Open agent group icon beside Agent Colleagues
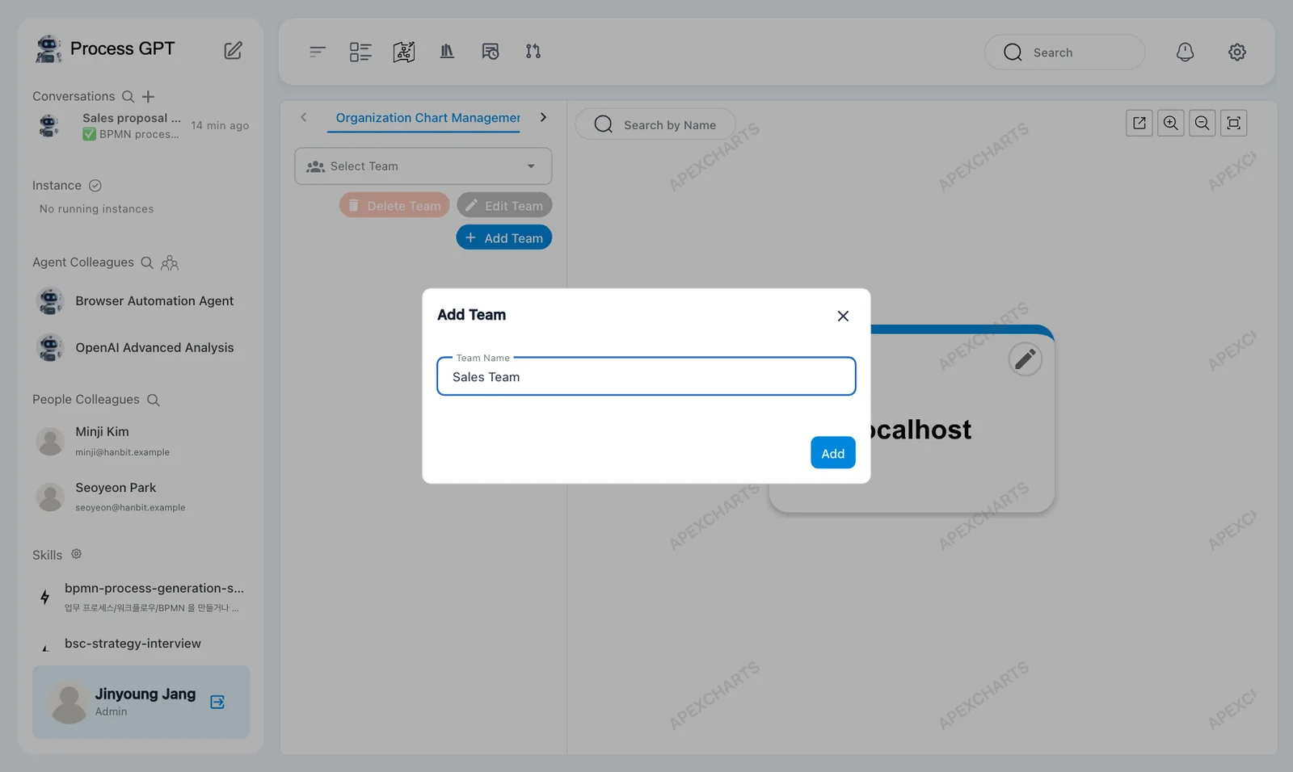This screenshot has width=1293, height=772. click(170, 262)
